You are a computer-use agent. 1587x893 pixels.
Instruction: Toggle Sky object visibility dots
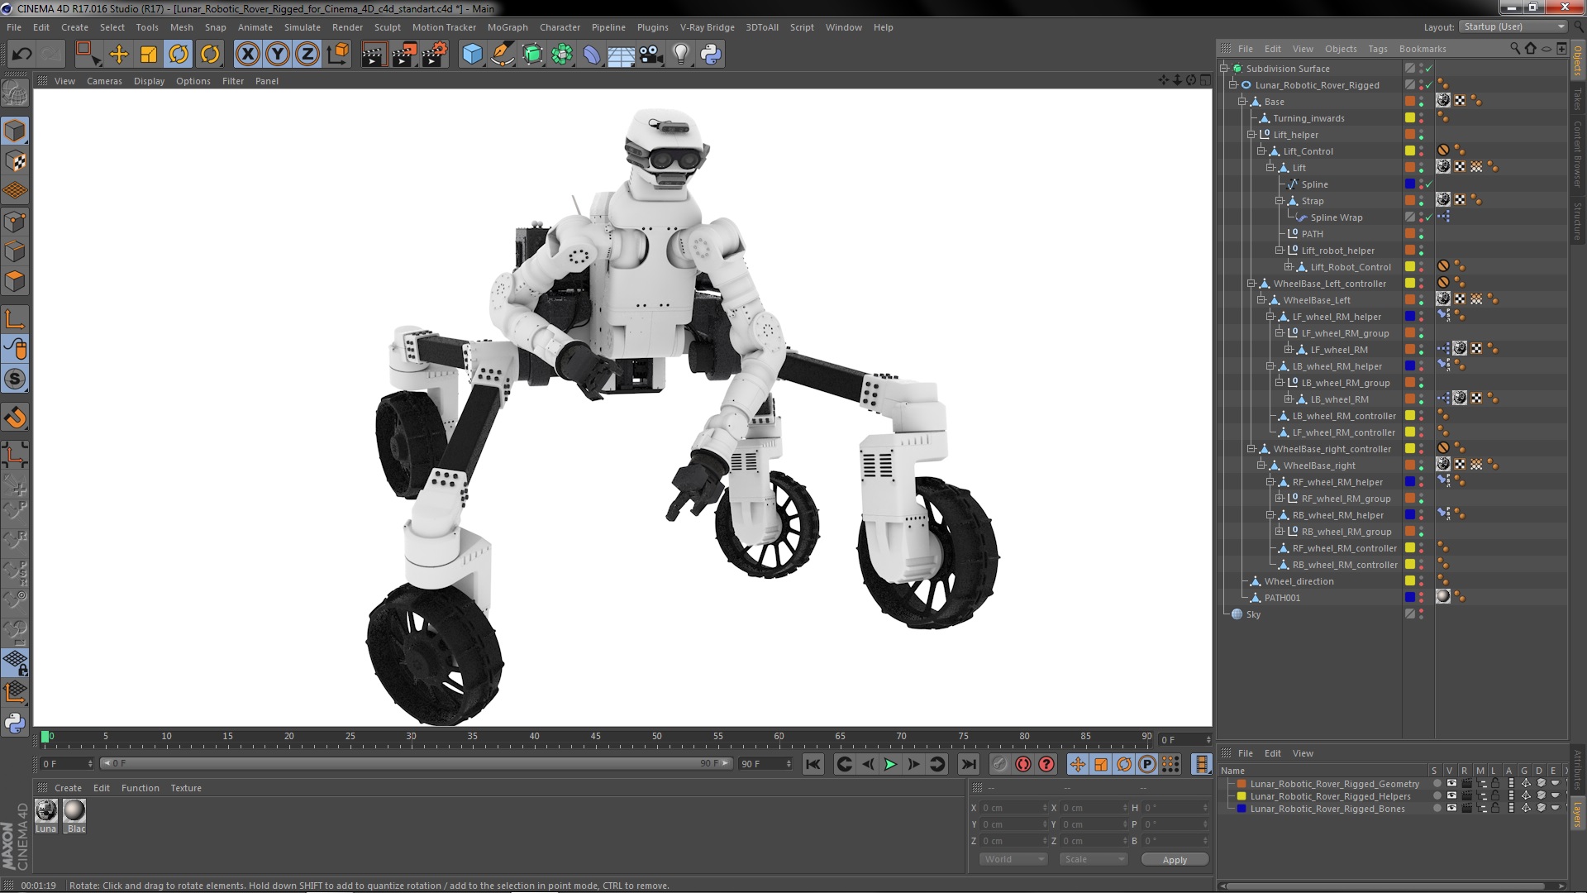[x=1421, y=614]
